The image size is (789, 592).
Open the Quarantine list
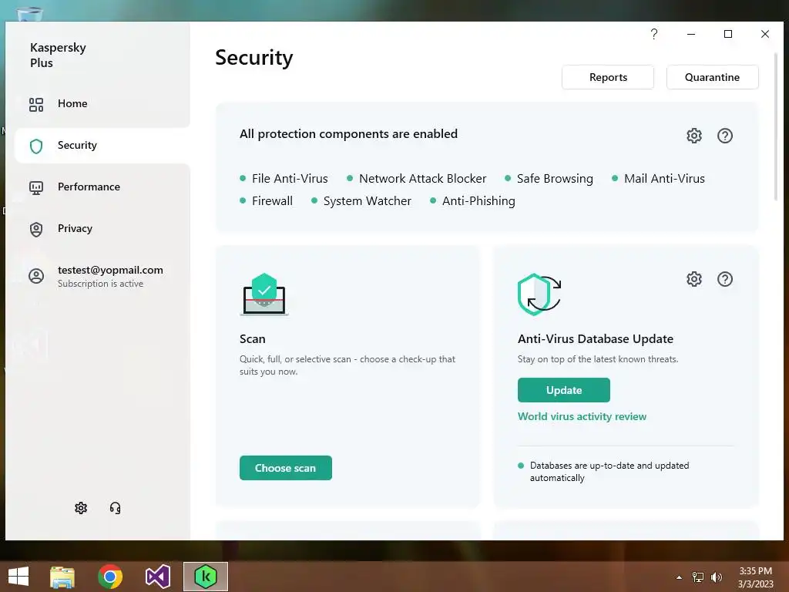tap(712, 77)
